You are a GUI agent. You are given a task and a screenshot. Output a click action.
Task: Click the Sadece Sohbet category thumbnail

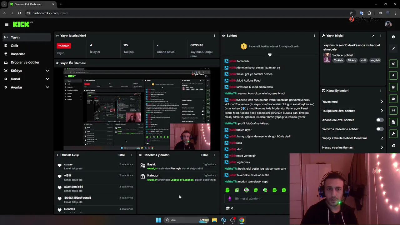(x=327, y=57)
